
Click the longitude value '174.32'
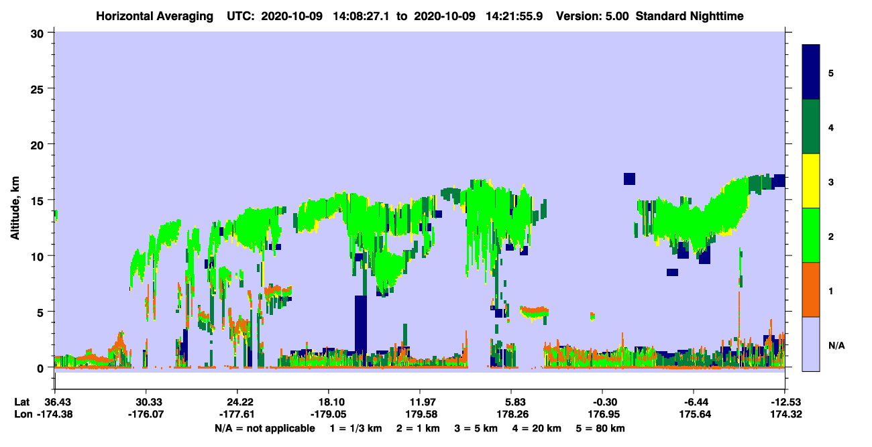785,415
